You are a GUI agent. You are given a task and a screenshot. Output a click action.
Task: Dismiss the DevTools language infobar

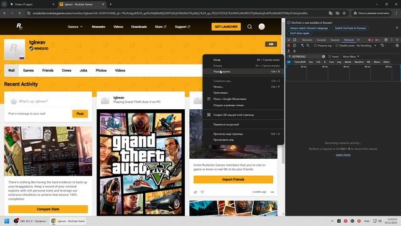397,28
